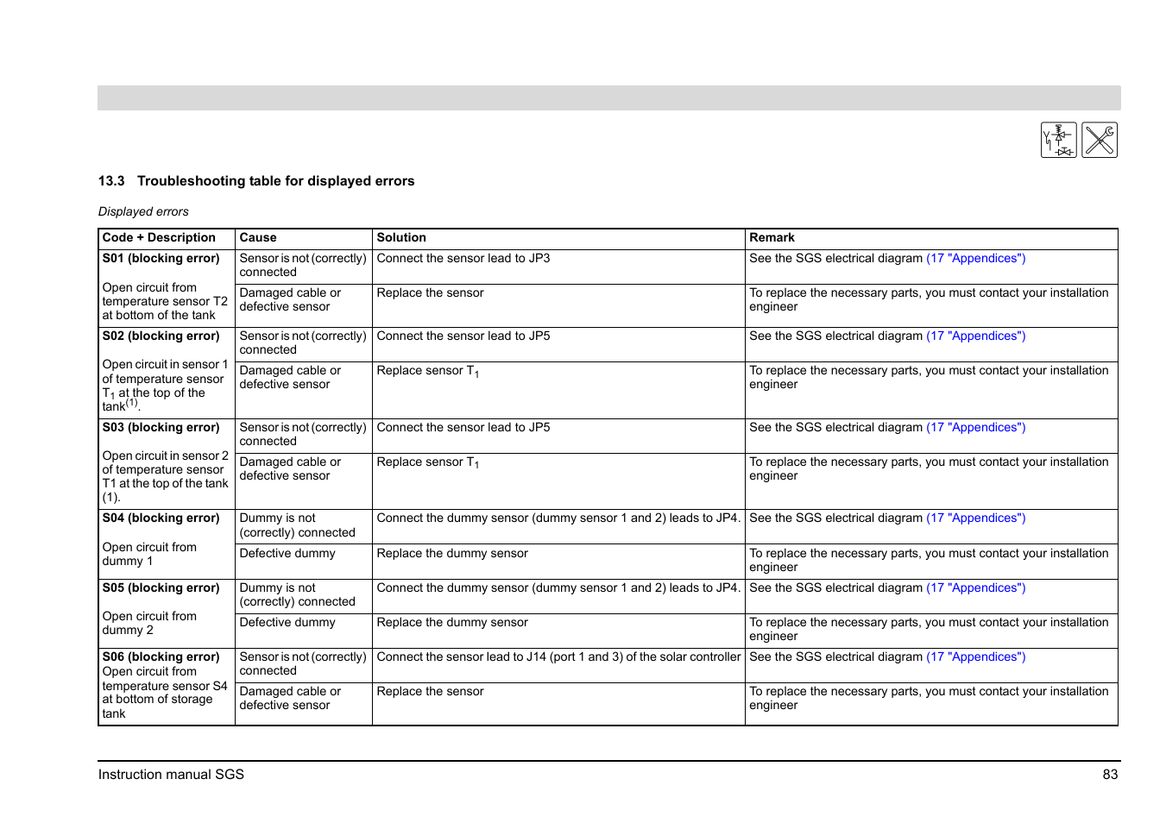1166x823 pixels.
Task: Click the S06 'Replace the sensor' solution
Action: pyautogui.click(x=430, y=691)
